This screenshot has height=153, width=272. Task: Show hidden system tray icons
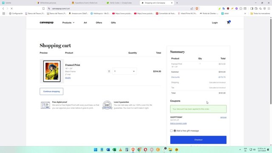click(x=240, y=150)
